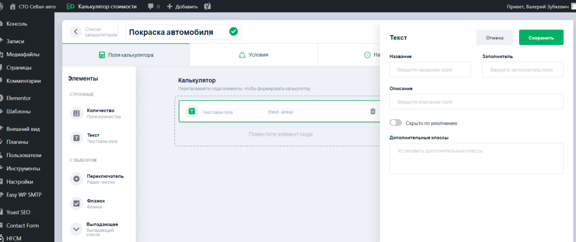Click the green T icon in Текстовое поле row
The width and height of the screenshot is (576, 242).
tap(192, 111)
